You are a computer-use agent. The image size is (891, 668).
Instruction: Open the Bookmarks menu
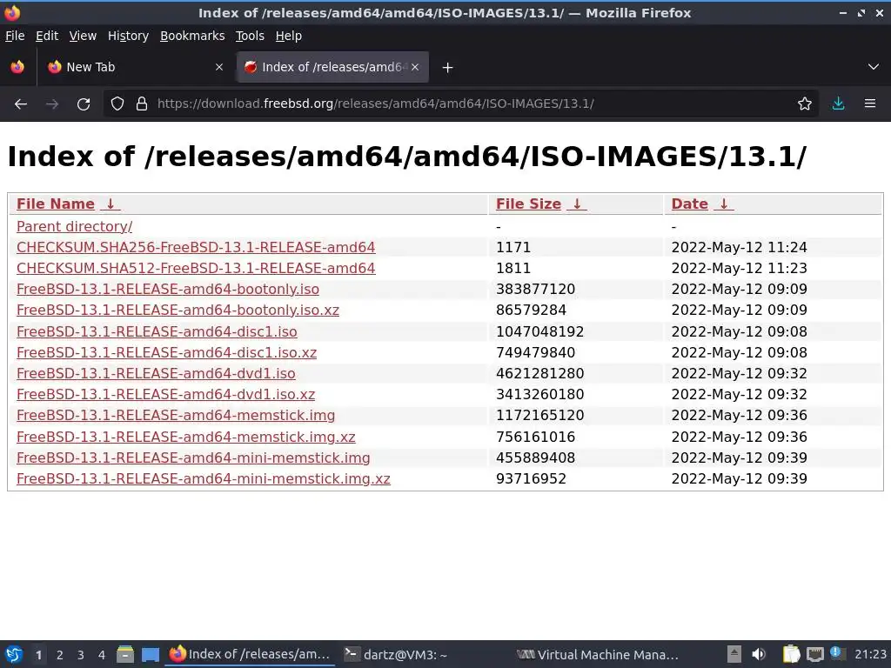point(192,36)
